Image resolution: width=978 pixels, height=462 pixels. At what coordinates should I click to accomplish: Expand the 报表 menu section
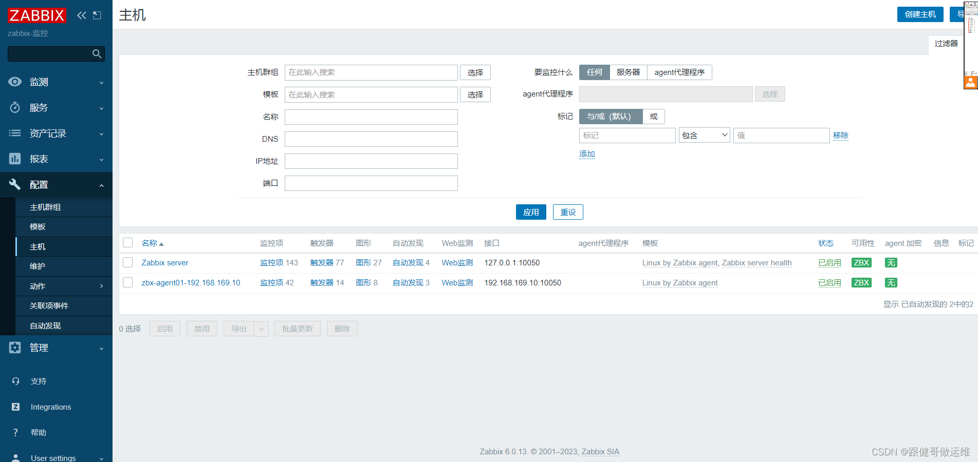tap(101, 160)
